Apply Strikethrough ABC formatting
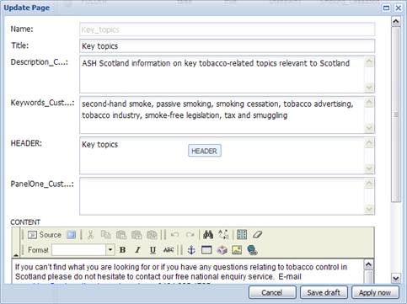The height and width of the screenshot is (304, 407). click(169, 250)
